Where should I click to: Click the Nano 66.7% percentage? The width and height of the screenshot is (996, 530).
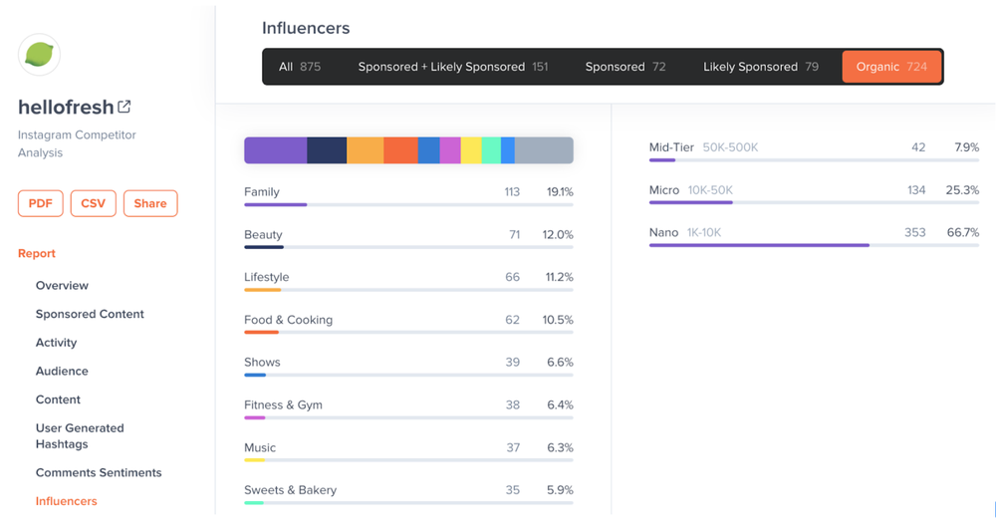963,232
